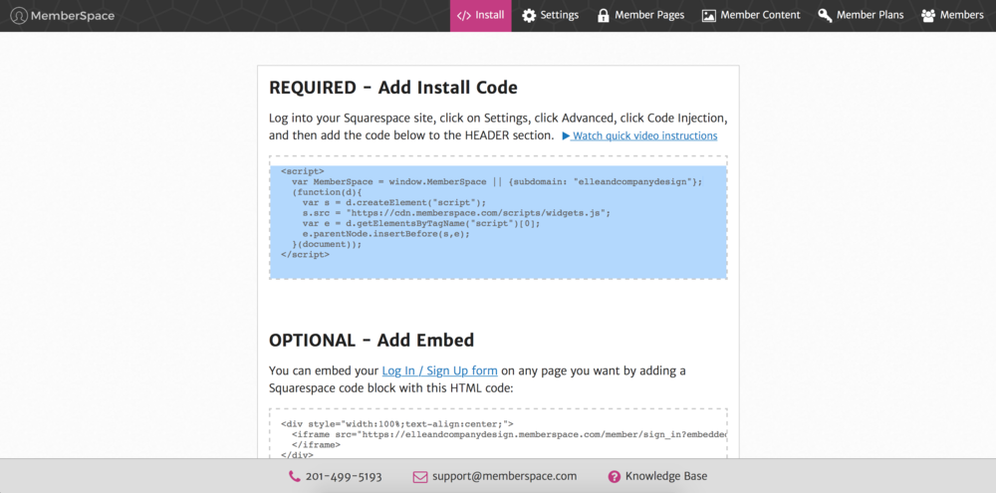Open the Settings tab
This screenshot has height=493, width=996.
pos(550,15)
